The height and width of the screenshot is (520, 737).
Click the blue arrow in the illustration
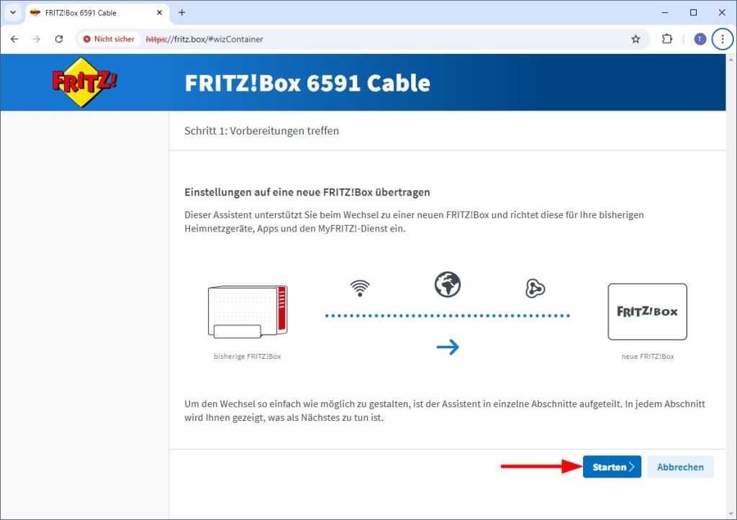pos(448,347)
